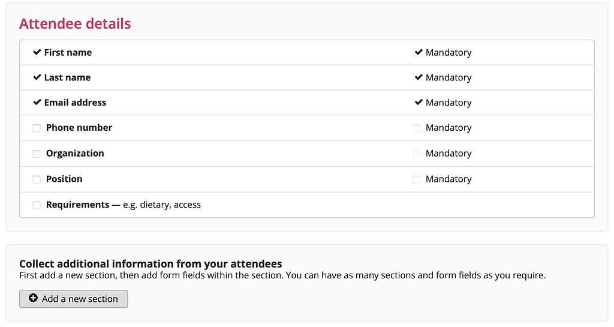Click the checkmark icon beside Email address

pyautogui.click(x=37, y=103)
